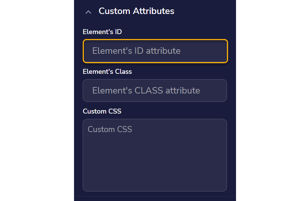Click the right end of Class attribute field
Screen dimensions: 304x201
[x=219, y=90]
